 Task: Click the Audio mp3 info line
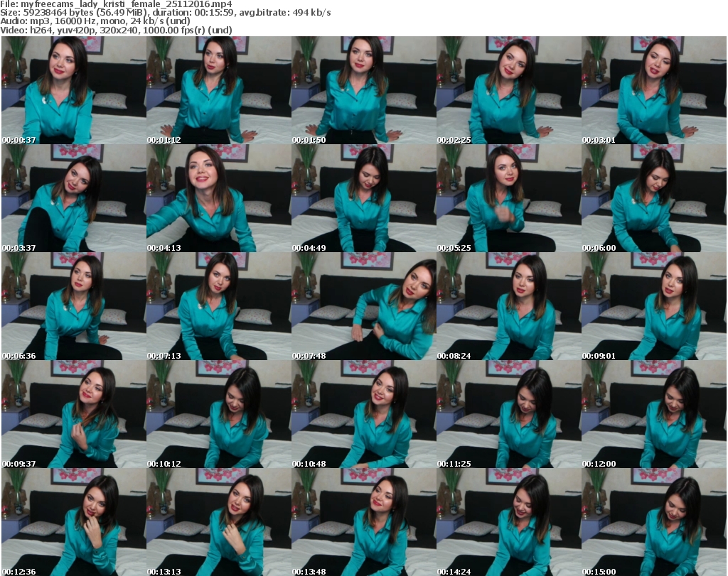(x=95, y=21)
